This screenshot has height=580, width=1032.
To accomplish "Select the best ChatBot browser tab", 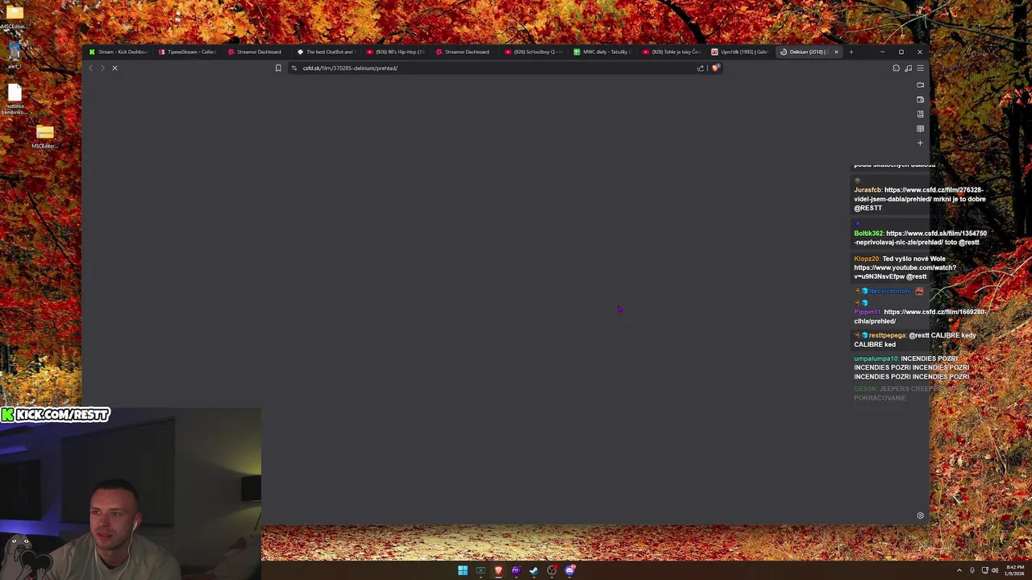I will [326, 52].
